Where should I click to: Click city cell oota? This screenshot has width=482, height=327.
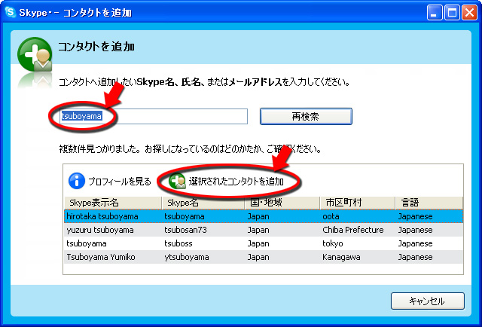331,216
